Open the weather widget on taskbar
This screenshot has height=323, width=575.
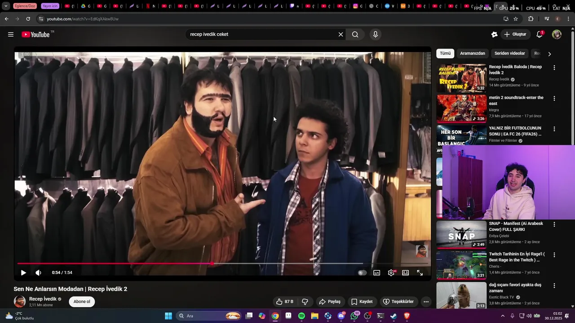click(20, 316)
